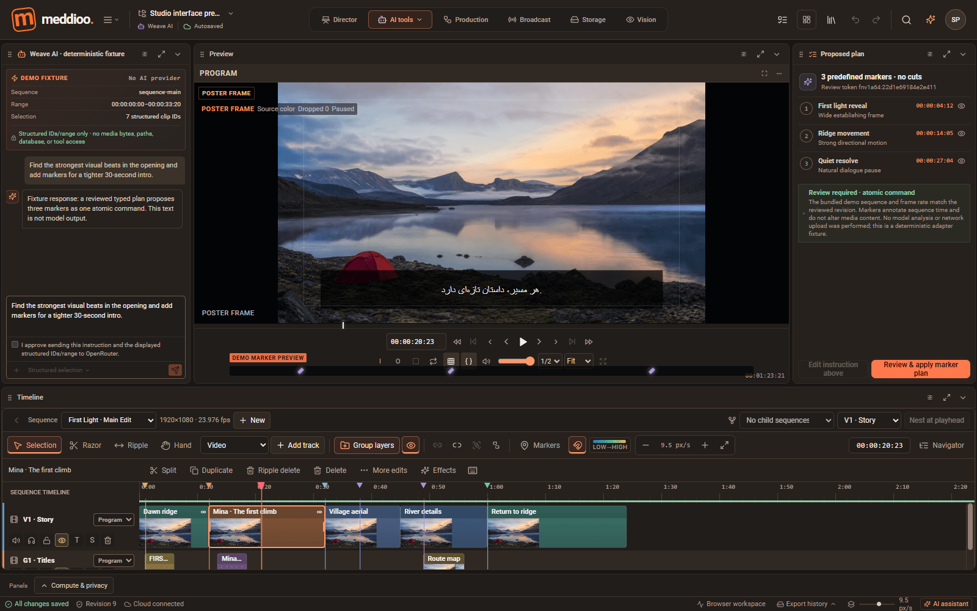This screenshot has width=977, height=611.
Task: Open the preview Fit zoom dropdown
Action: tap(578, 361)
